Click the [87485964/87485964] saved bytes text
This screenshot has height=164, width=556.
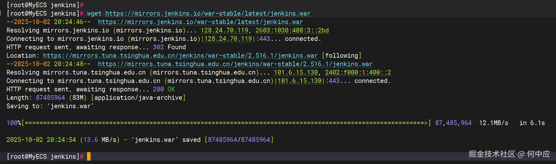point(239,140)
